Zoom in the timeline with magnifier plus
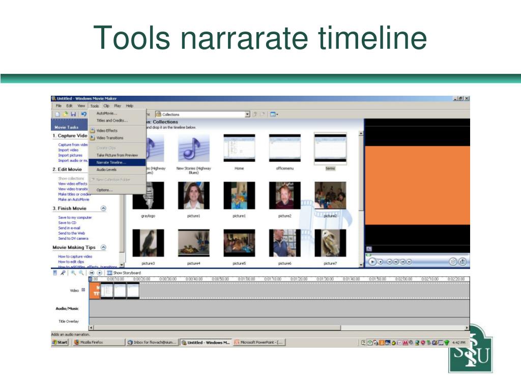The width and height of the screenshot is (521, 391). pyautogui.click(x=73, y=273)
